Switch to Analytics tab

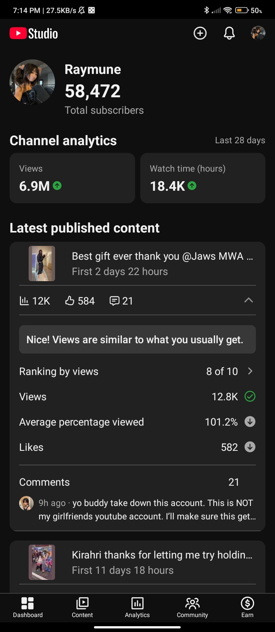point(137,607)
